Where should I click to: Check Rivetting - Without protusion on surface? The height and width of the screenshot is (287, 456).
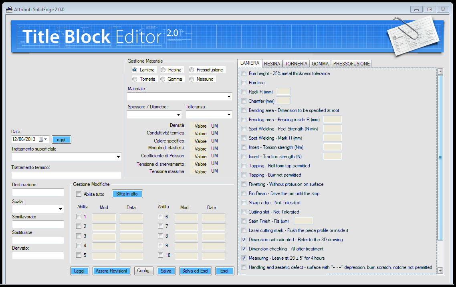click(244, 184)
